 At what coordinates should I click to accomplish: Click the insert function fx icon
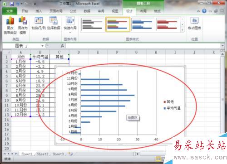62,46
